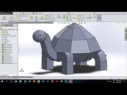Select the Planta plane
127x95 pixels.
(x=4, y=39)
